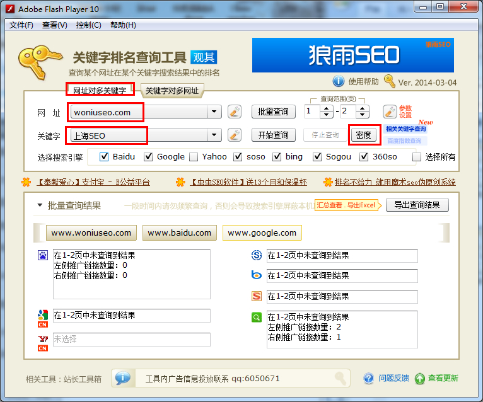Click 导出查询结果 button
This screenshot has height=402, width=483.
pos(417,205)
